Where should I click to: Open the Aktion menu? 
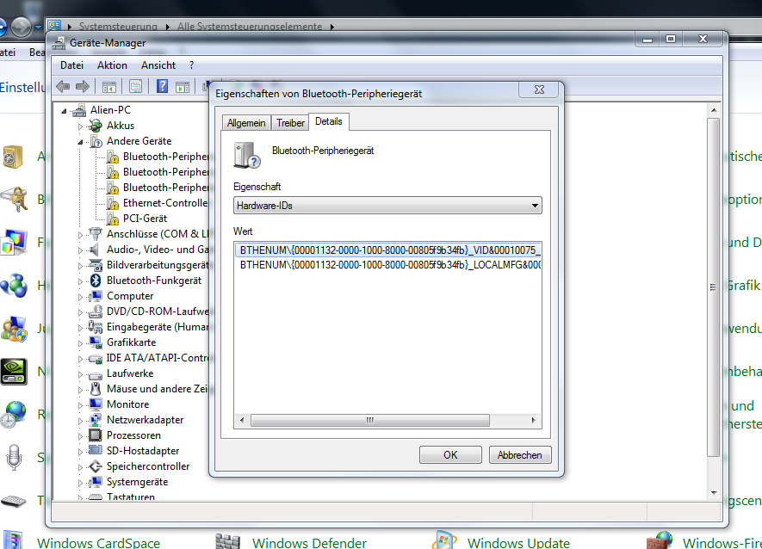click(112, 65)
